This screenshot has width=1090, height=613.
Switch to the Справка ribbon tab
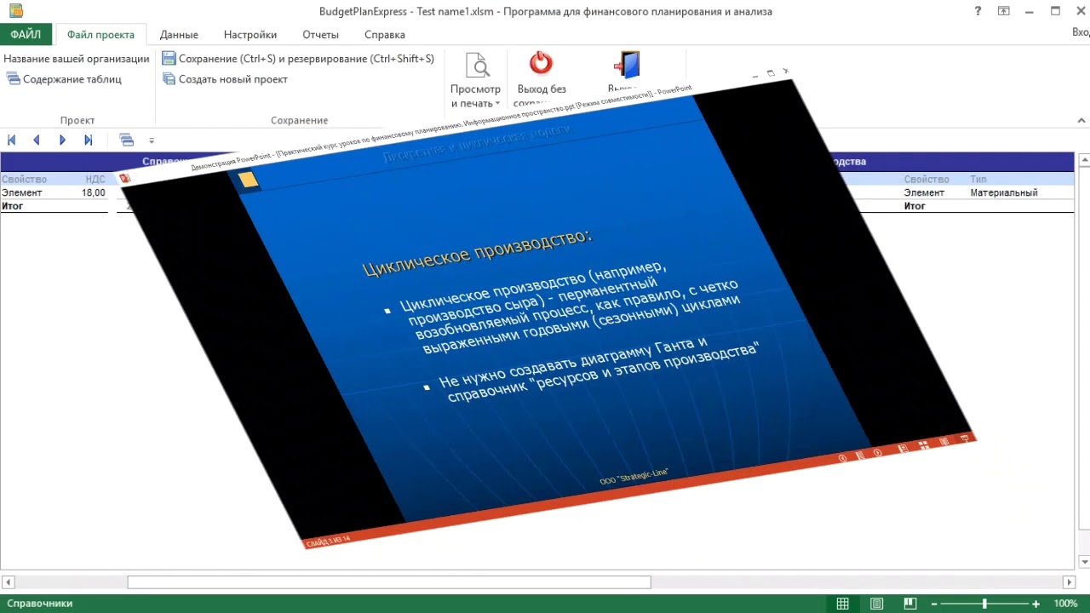[385, 35]
